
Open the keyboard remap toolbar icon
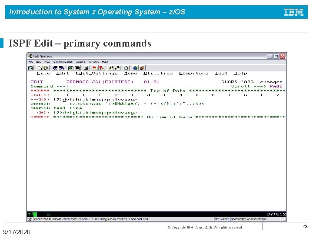click(x=86, y=68)
